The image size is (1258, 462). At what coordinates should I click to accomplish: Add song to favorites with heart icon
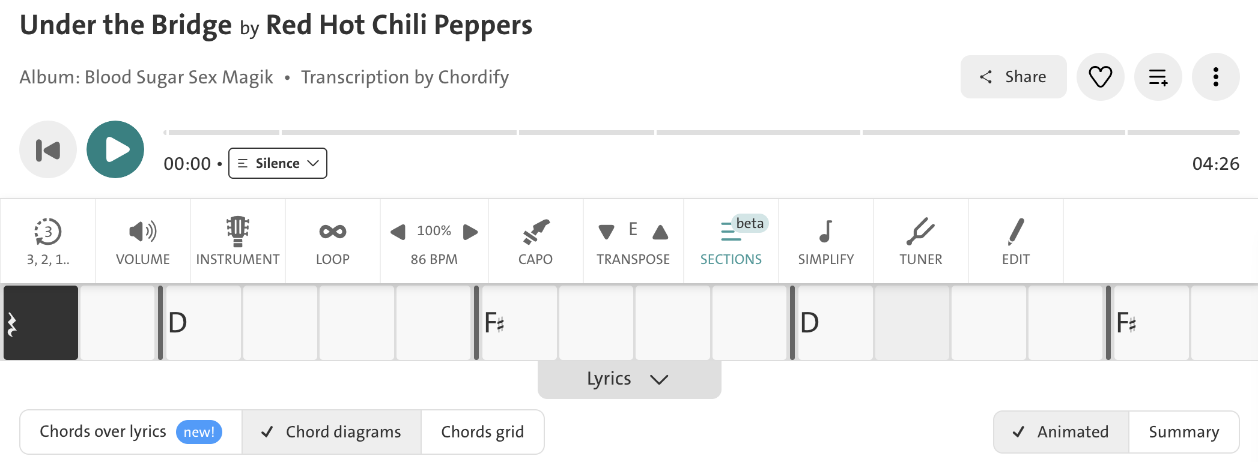pyautogui.click(x=1101, y=77)
